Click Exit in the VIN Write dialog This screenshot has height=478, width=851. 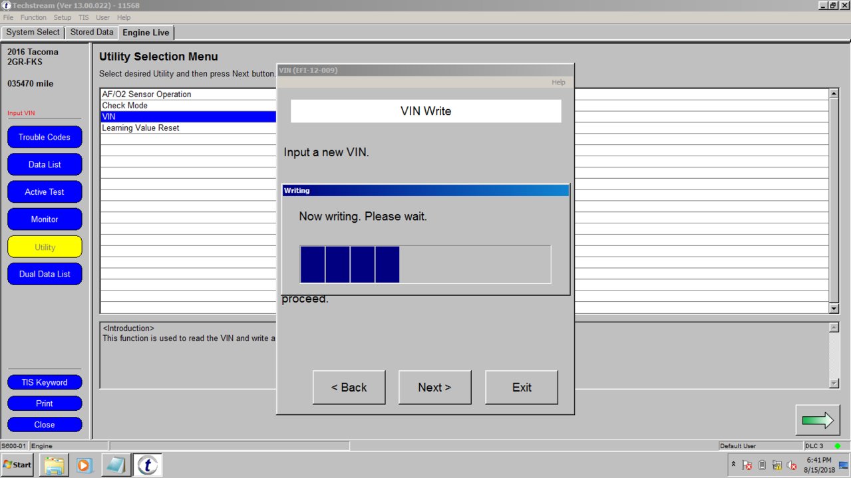point(522,388)
